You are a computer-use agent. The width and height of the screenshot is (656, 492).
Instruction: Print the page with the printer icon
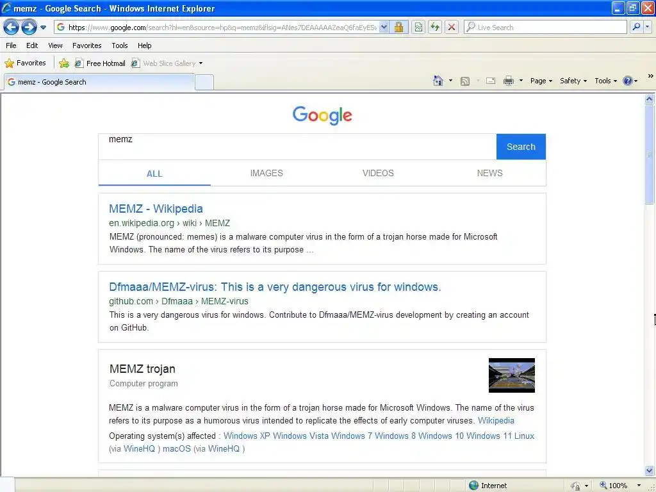click(x=508, y=81)
